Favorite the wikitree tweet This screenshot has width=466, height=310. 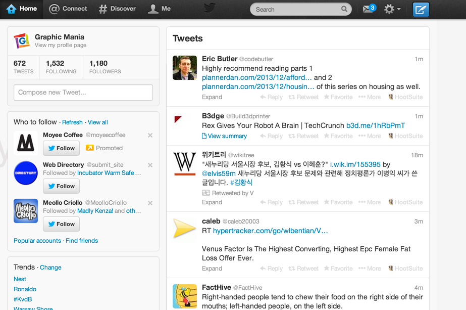[338, 202]
